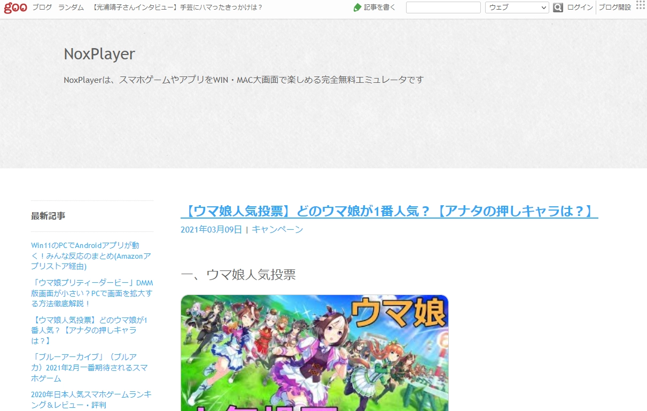Open the goo services grid icon

click(640, 5)
